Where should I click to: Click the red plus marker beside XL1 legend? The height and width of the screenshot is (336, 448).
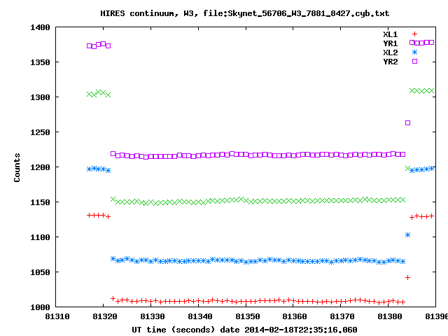click(x=414, y=34)
